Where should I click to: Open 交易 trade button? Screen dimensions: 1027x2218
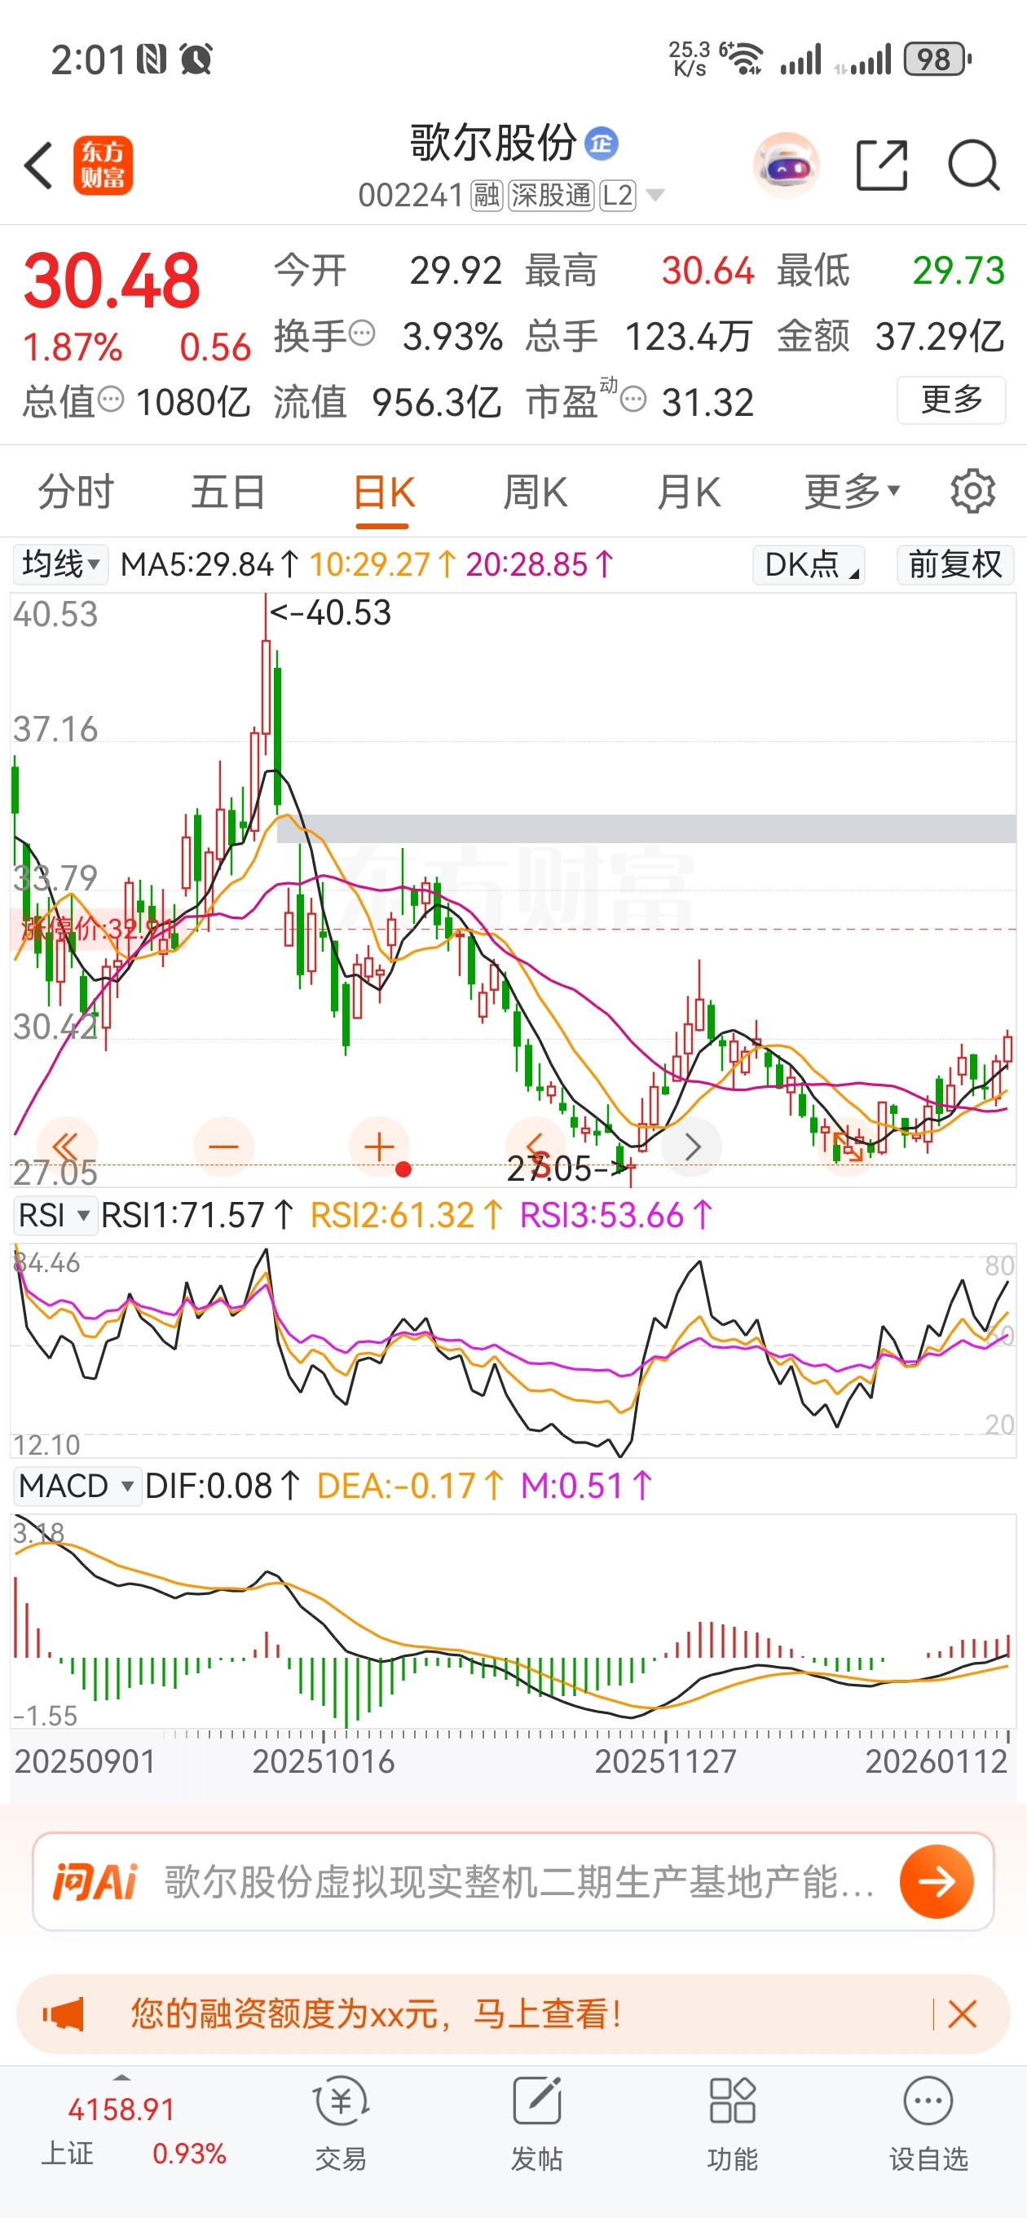point(341,2123)
